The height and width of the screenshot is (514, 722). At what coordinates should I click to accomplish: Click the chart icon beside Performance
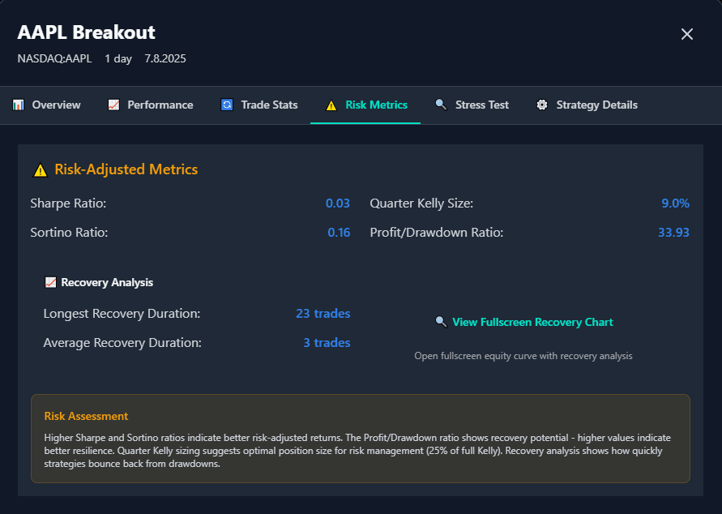click(113, 105)
